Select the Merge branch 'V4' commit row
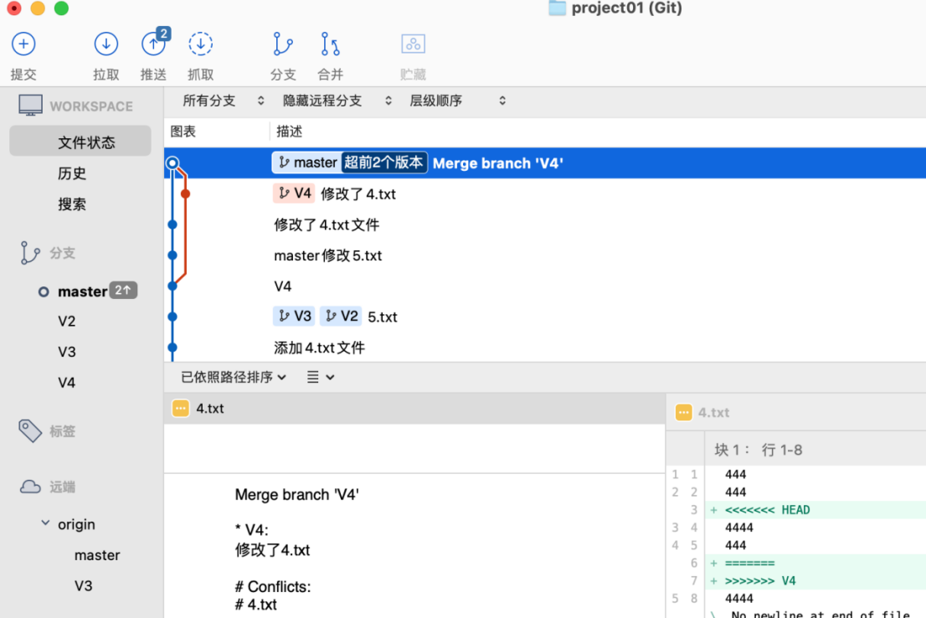 pyautogui.click(x=544, y=162)
